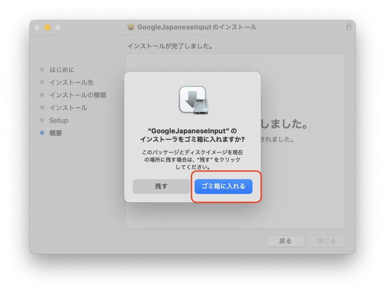This screenshot has width=385, height=293.
Task: Click the GoogleJapaneseInput のインストール window title
Action: click(197, 27)
